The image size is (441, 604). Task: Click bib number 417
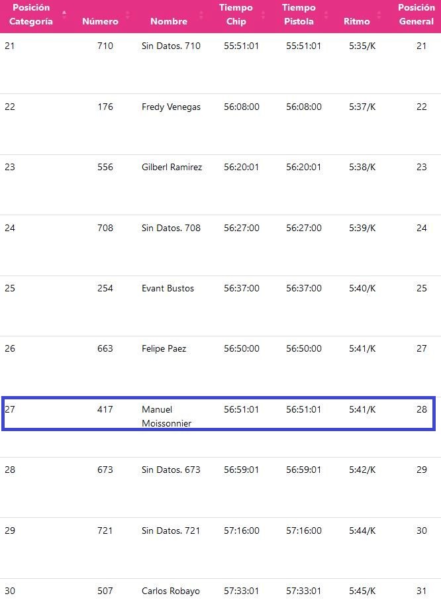coord(105,409)
